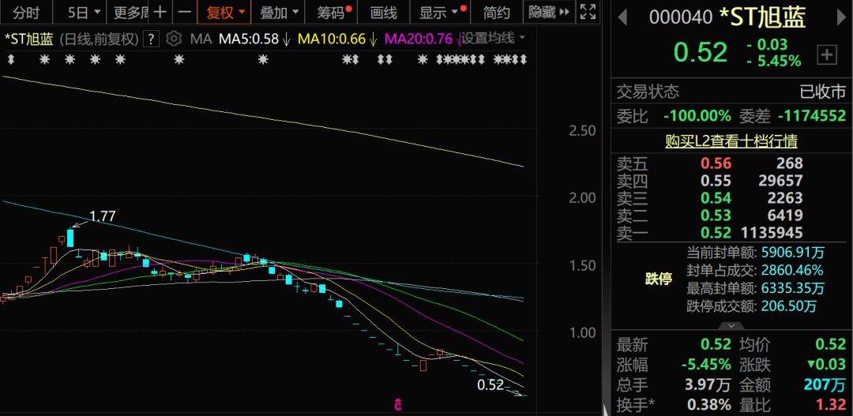Click the plus zoom-in icon in toolbar

coord(160,12)
